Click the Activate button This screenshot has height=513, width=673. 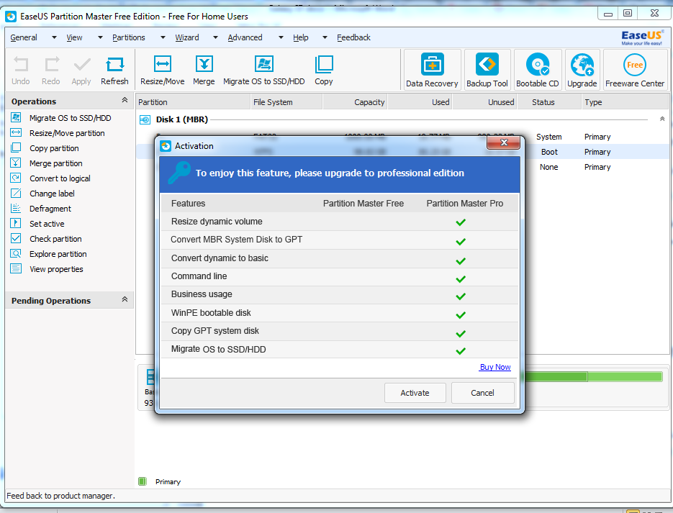(x=415, y=393)
